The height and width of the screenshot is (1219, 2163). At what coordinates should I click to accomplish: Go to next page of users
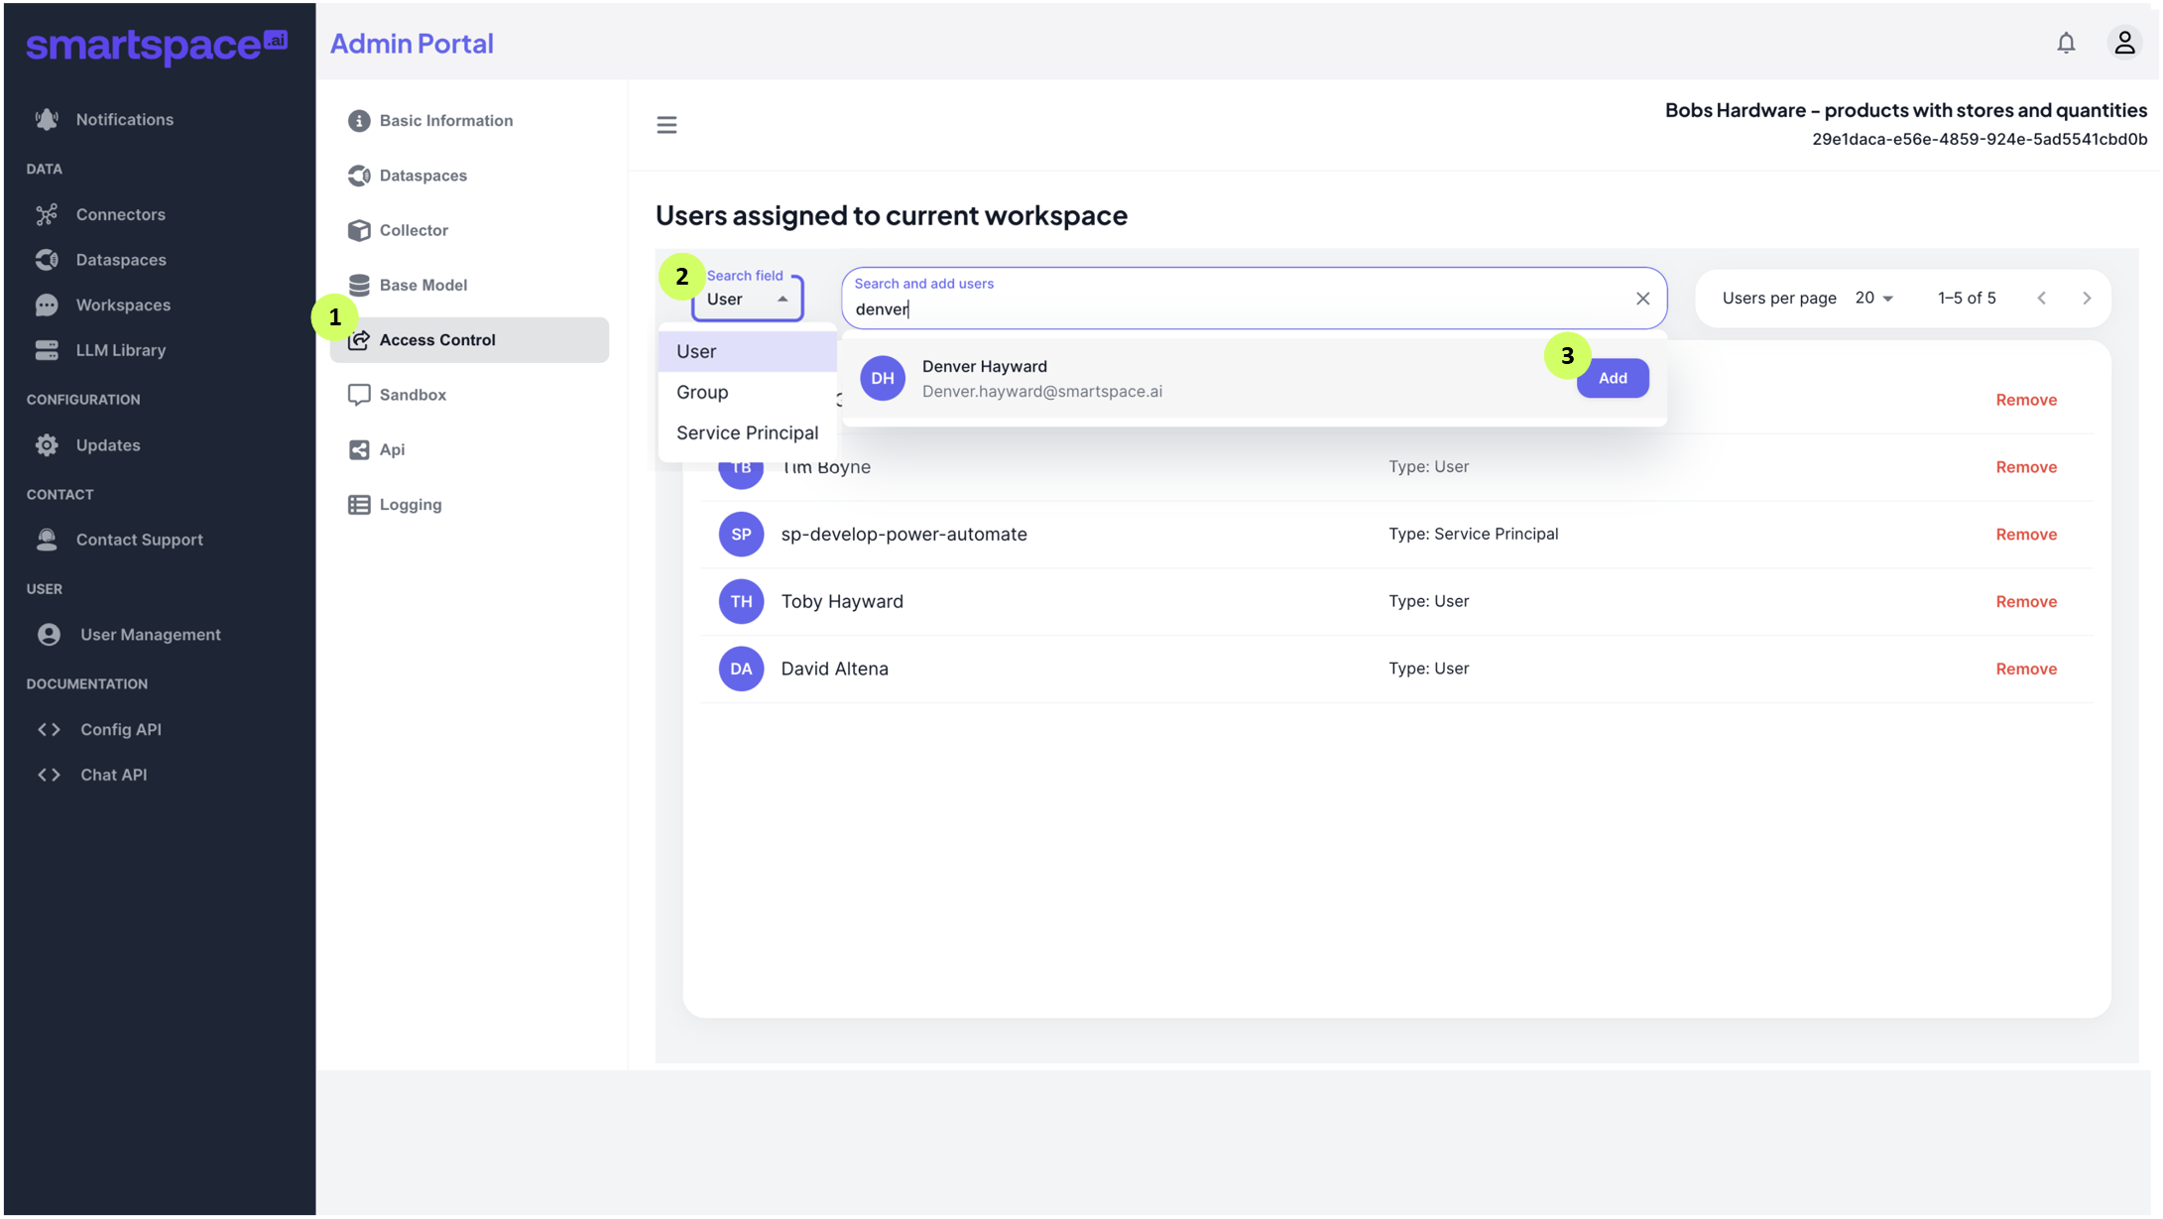2086,299
